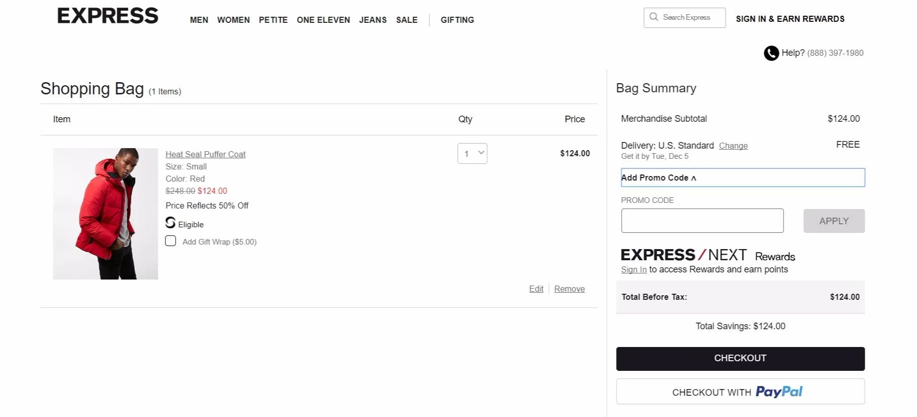Click the Express logo
The height and width of the screenshot is (417, 917).
[x=108, y=16]
